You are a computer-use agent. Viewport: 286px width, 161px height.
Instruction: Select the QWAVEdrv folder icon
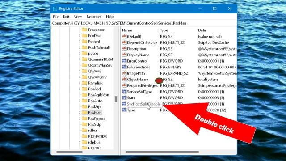click(84, 77)
